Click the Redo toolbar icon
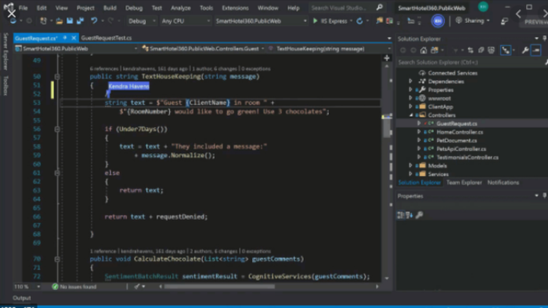This screenshot has width=548, height=308. (x=111, y=21)
